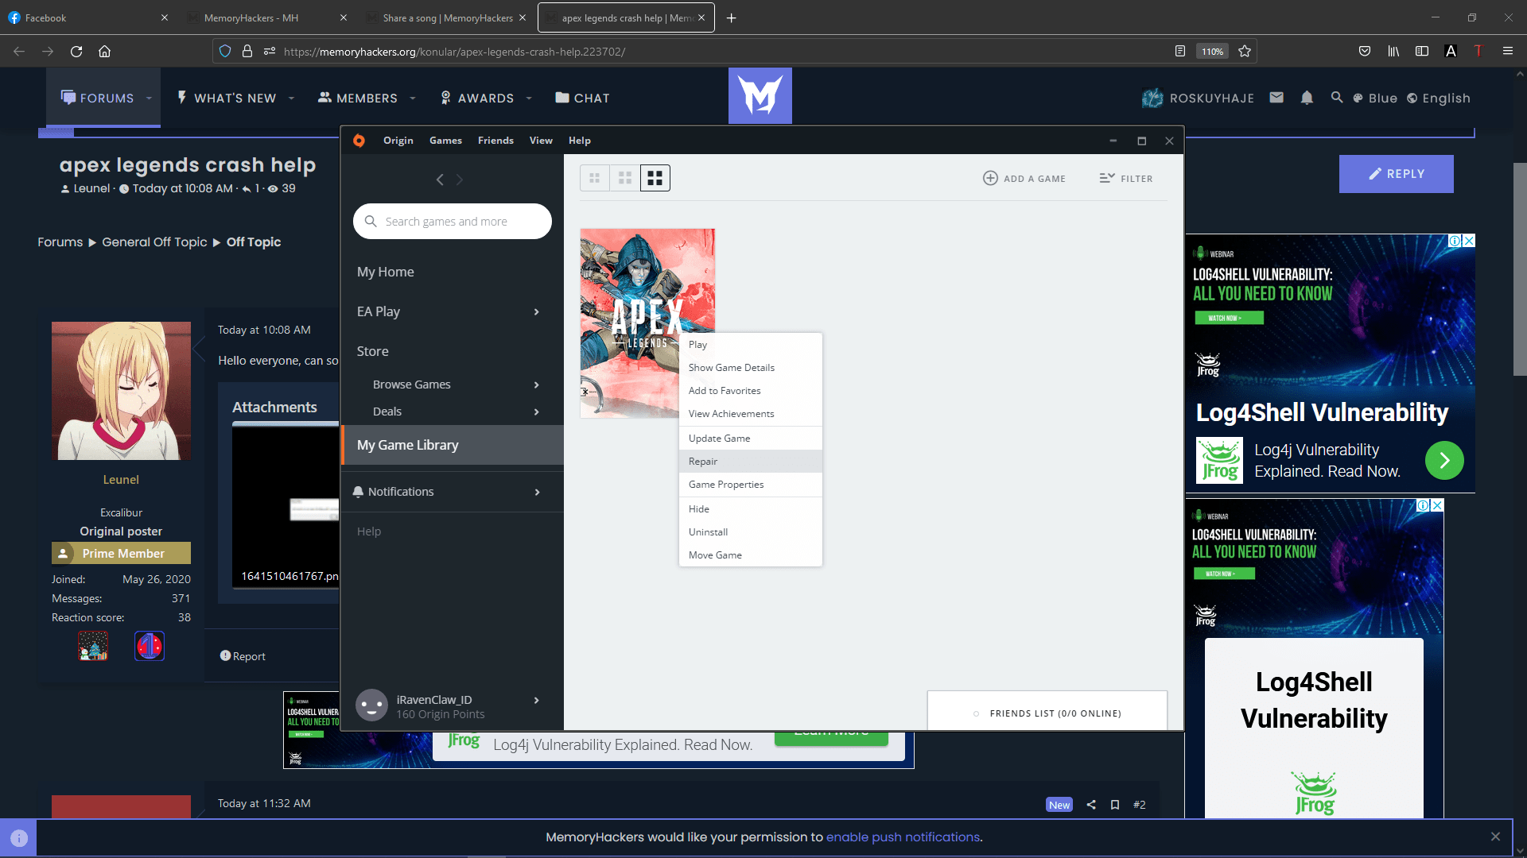Click info circle icon at bottom-left
The height and width of the screenshot is (858, 1527).
click(19, 838)
